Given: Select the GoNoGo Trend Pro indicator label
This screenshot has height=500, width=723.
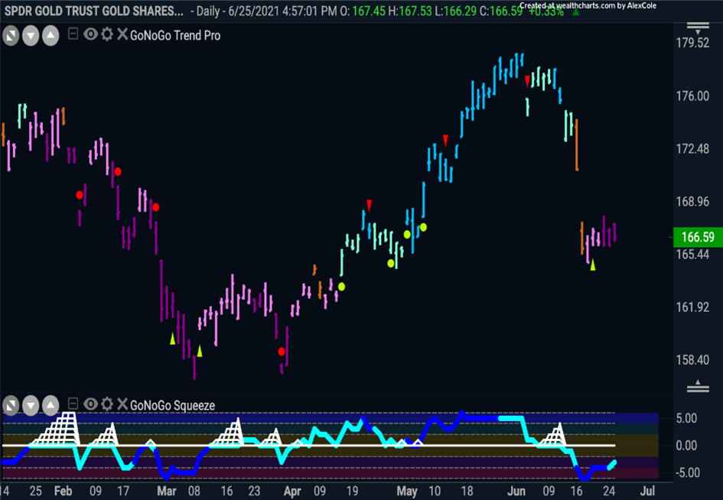Looking at the screenshot, I should (175, 35).
